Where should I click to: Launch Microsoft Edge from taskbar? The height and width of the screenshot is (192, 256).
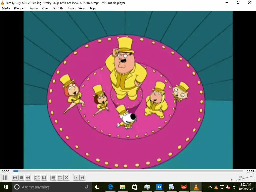[110, 187]
